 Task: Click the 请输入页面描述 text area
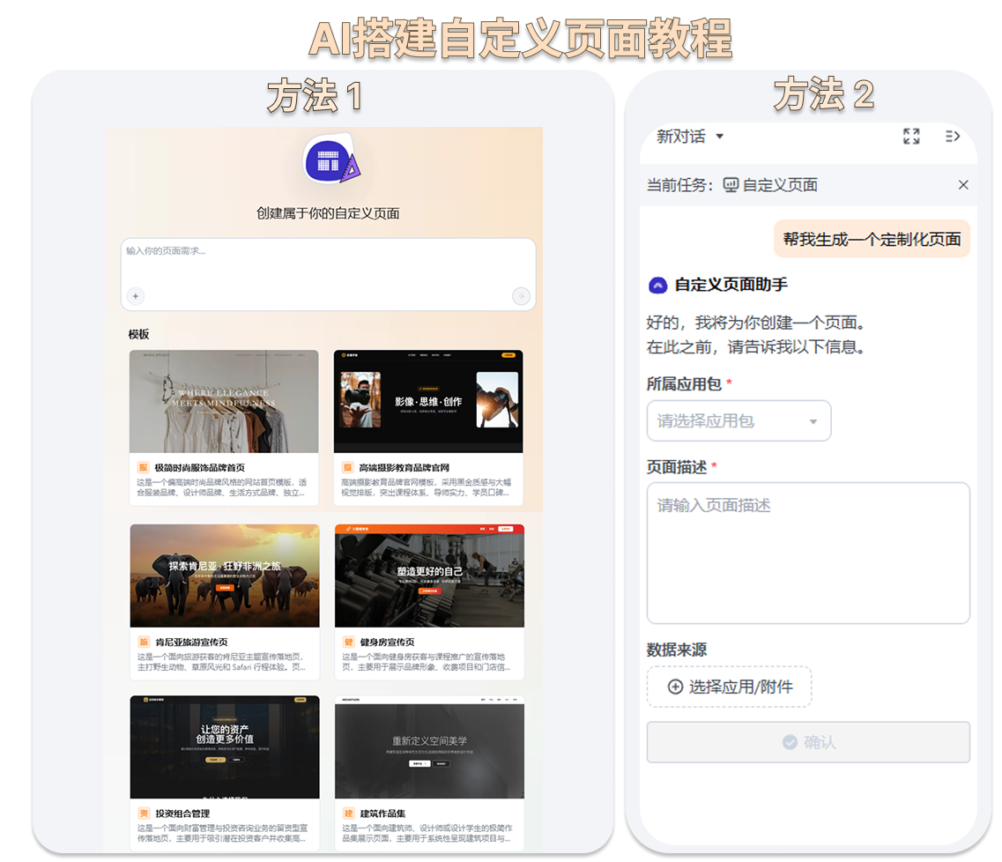click(808, 553)
